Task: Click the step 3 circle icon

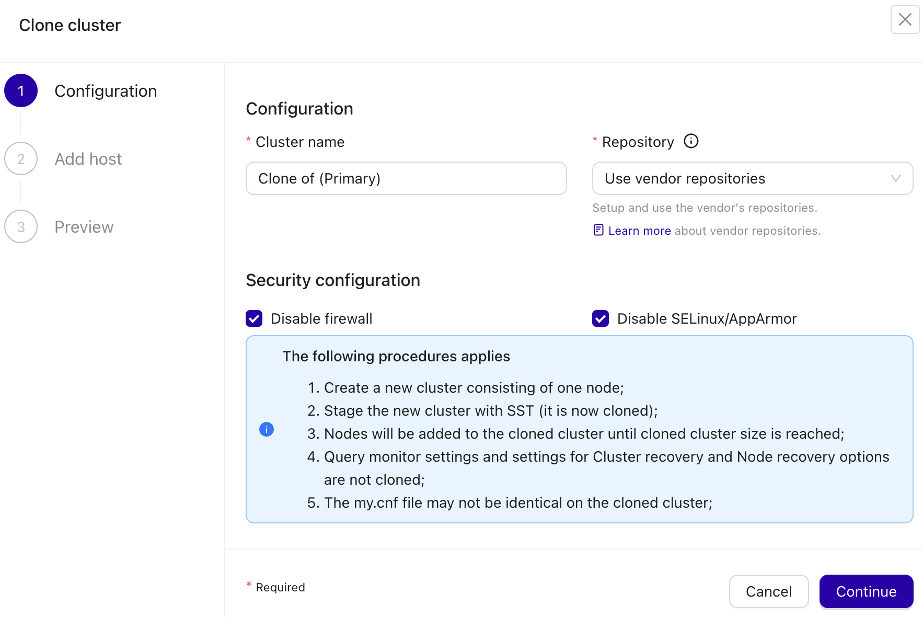Action: 21,227
